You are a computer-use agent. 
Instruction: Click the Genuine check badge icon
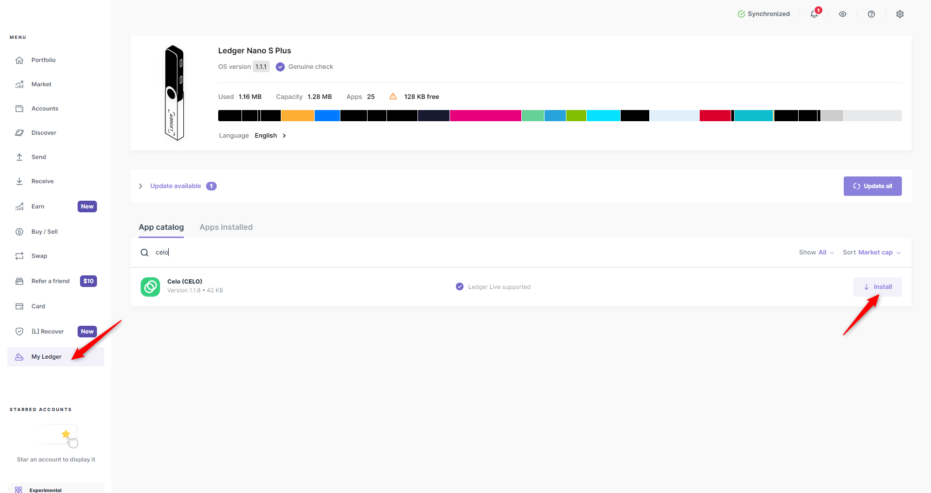[x=280, y=67]
